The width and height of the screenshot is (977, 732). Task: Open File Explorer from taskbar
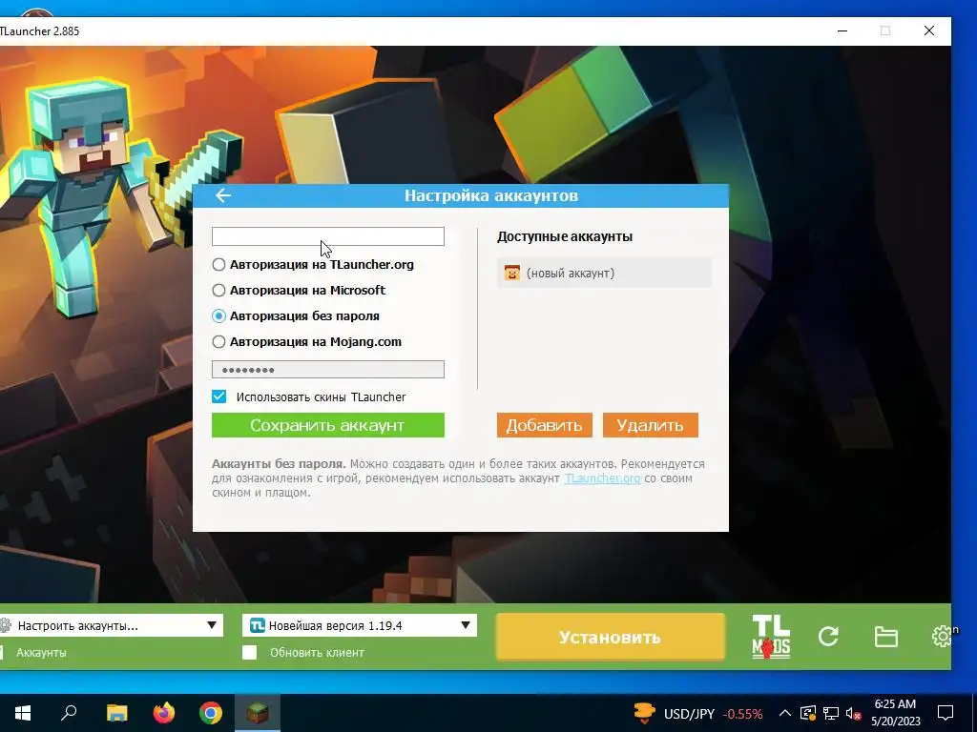coord(116,713)
